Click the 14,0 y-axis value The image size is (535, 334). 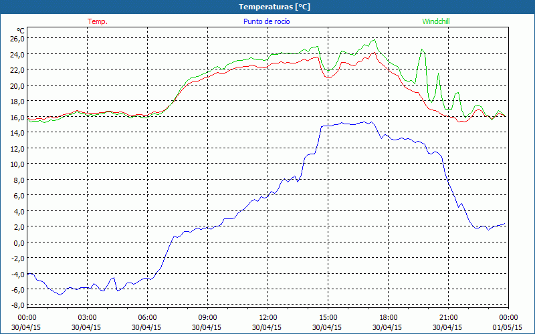coord(17,133)
